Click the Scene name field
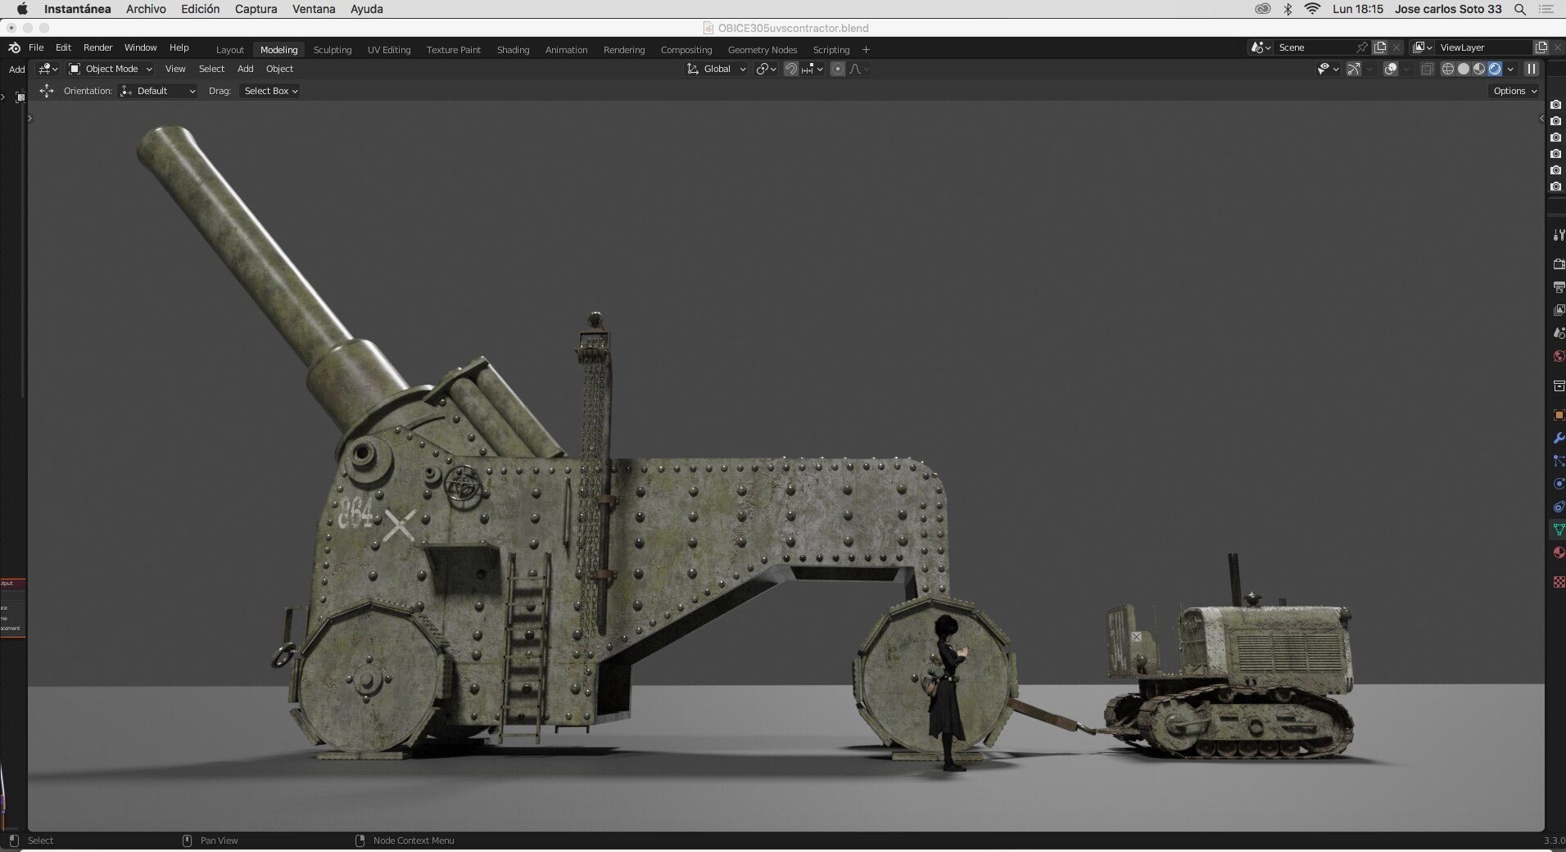Image resolution: width=1566 pixels, height=852 pixels. [1315, 47]
